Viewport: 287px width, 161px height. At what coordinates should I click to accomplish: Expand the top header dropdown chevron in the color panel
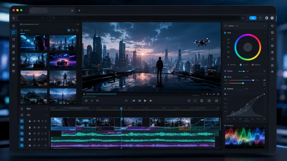(264, 26)
